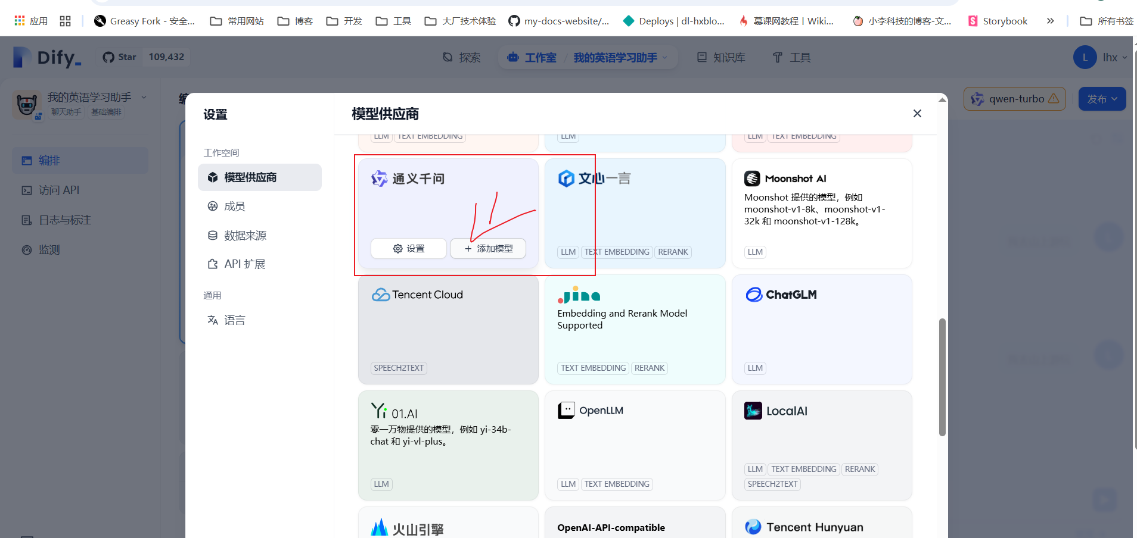Expand 我的英语学习助手 app switcher in navbar
This screenshot has width=1137, height=538.
pos(620,58)
